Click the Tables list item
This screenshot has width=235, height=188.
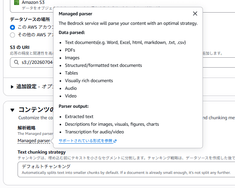[71, 73]
